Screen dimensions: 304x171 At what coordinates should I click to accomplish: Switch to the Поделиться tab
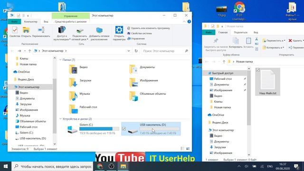(240, 32)
